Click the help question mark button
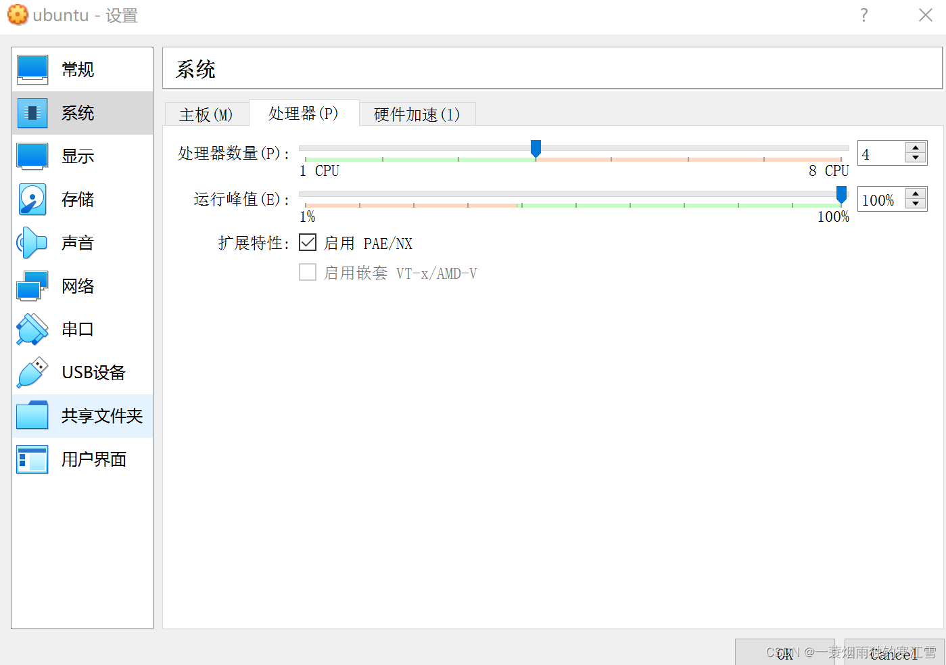 864,15
